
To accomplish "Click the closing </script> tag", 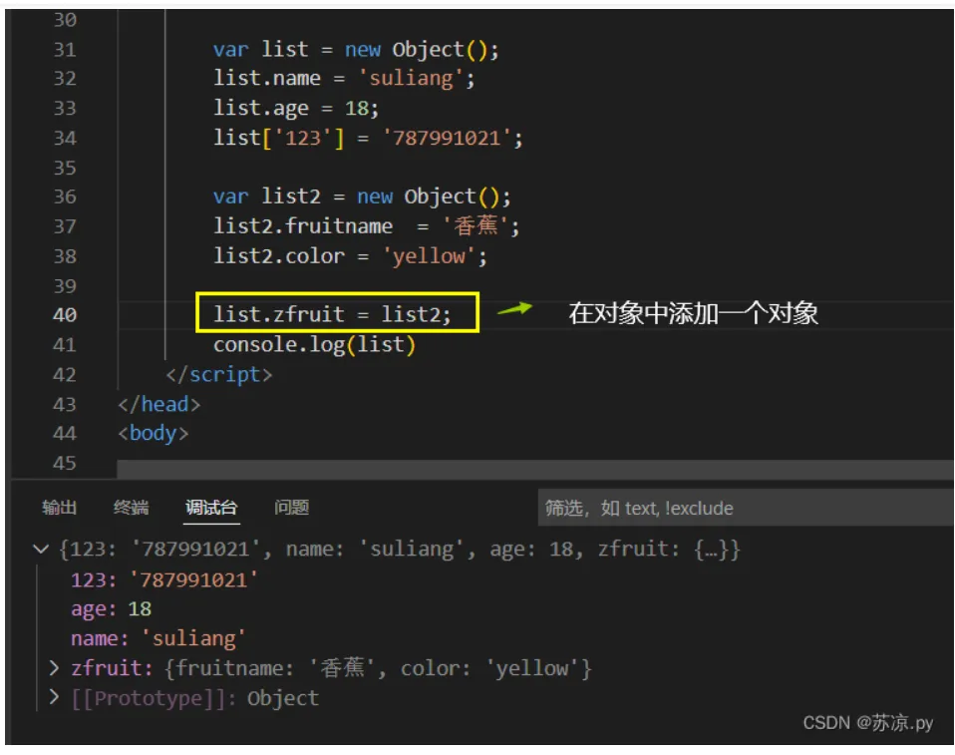I will tap(219, 374).
